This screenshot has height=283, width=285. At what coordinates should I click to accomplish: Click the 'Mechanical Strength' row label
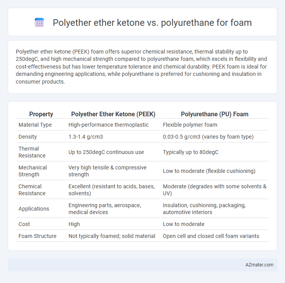(33, 171)
